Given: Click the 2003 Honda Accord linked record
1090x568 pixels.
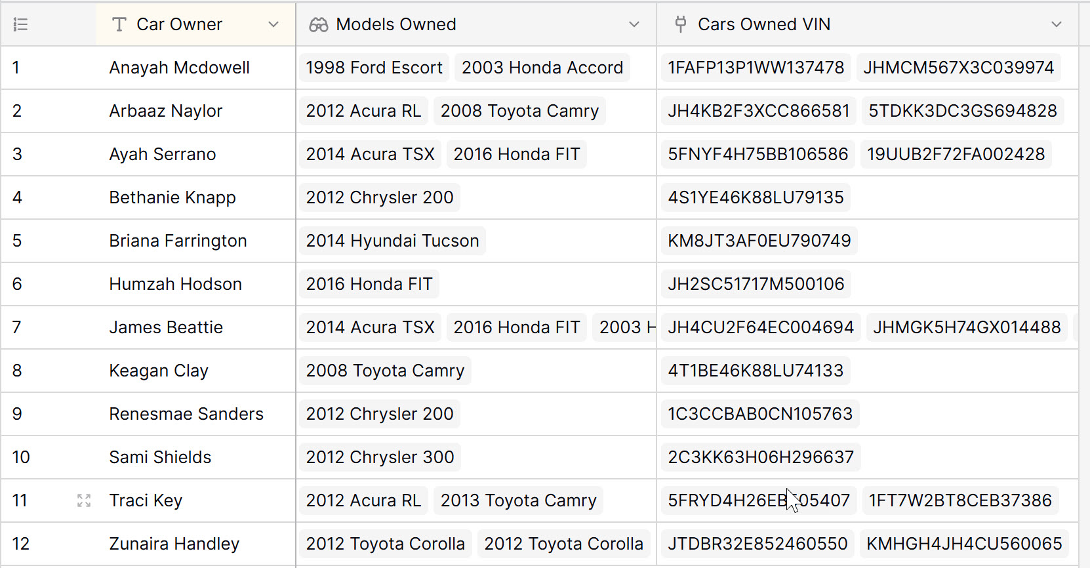Looking at the screenshot, I should pos(542,68).
